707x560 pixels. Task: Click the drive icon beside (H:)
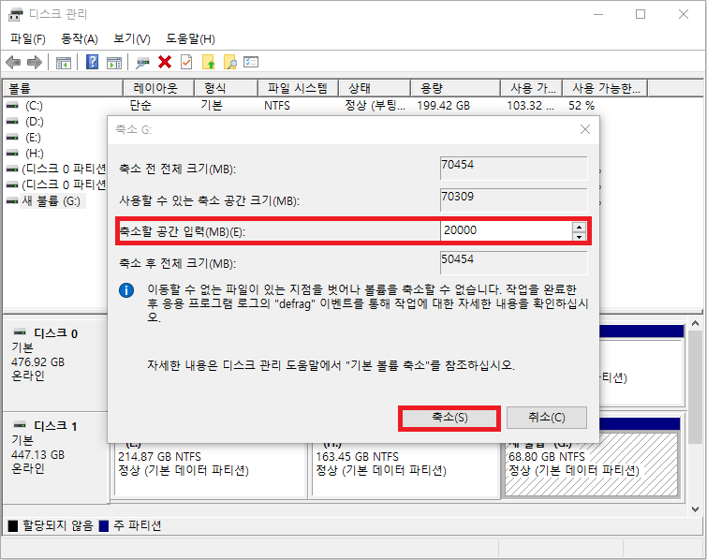pos(12,153)
